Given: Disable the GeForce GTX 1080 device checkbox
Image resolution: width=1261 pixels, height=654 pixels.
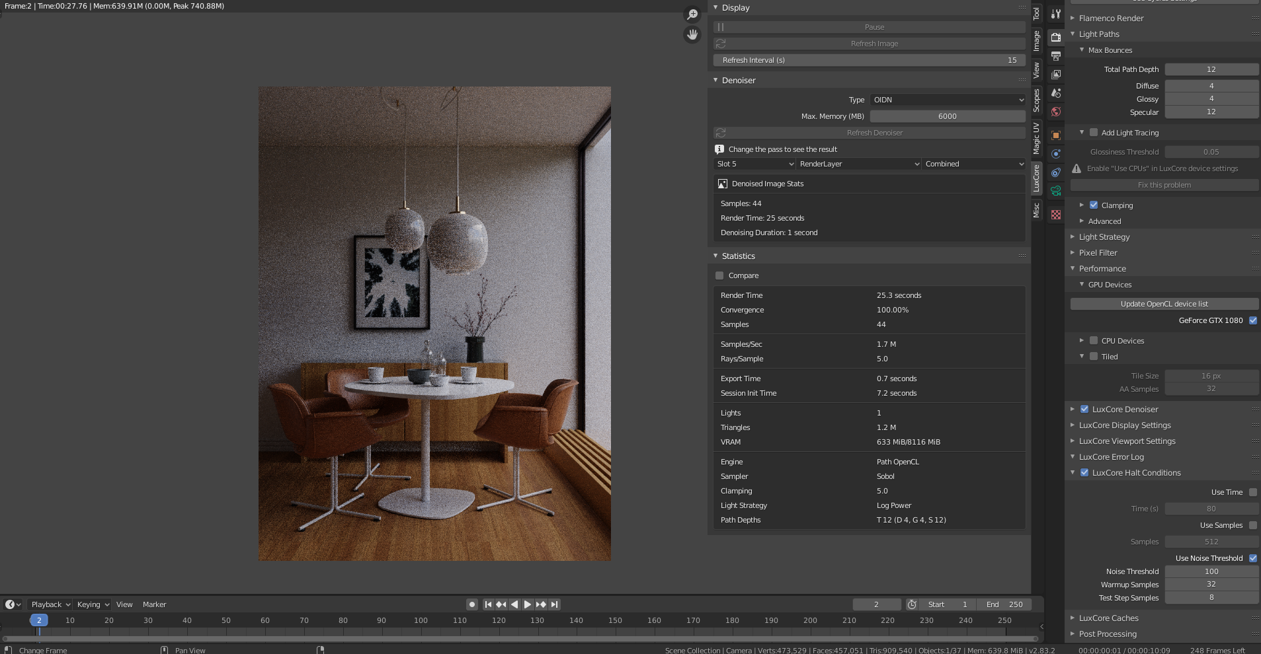Looking at the screenshot, I should point(1252,320).
